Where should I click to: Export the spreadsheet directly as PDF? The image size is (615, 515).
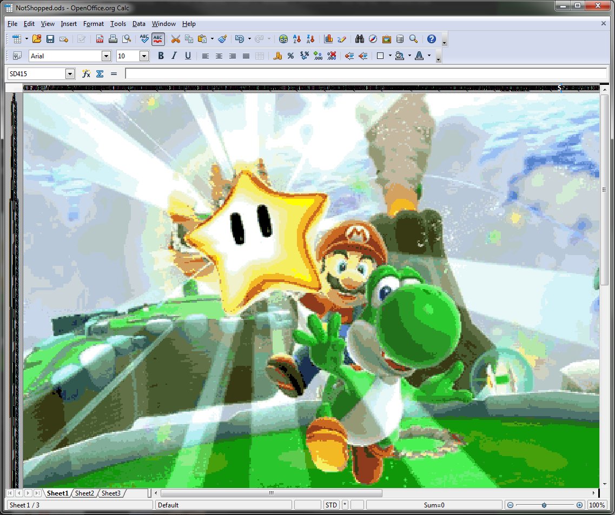pyautogui.click(x=100, y=39)
